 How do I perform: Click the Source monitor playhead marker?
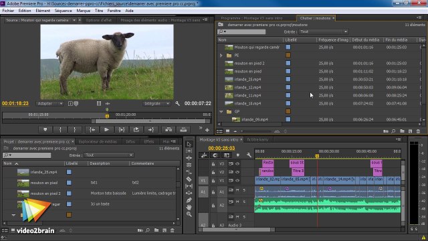coord(107,116)
